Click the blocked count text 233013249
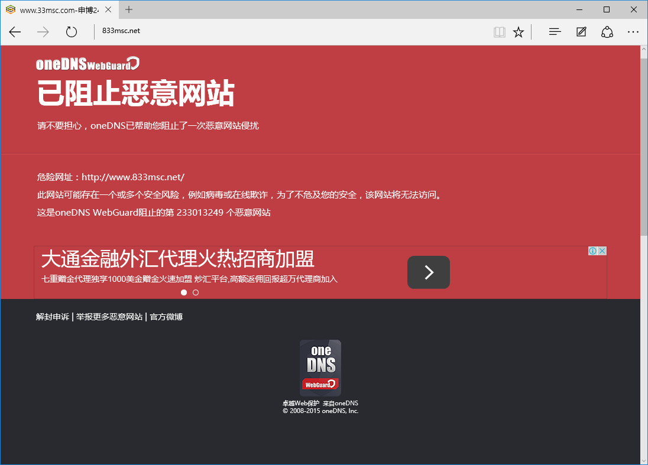This screenshot has height=465, width=648. click(200, 213)
